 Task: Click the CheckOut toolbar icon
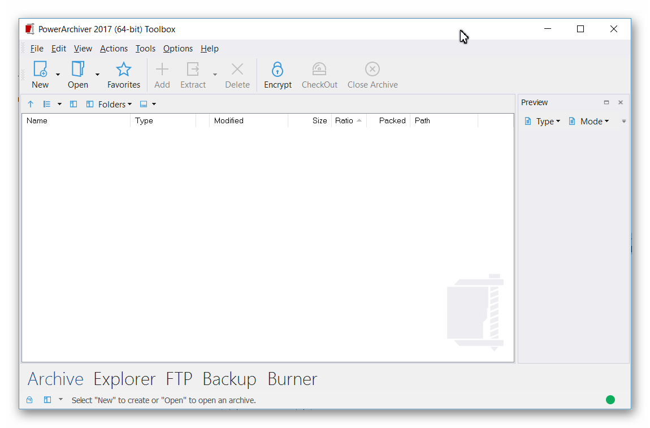pyautogui.click(x=319, y=69)
